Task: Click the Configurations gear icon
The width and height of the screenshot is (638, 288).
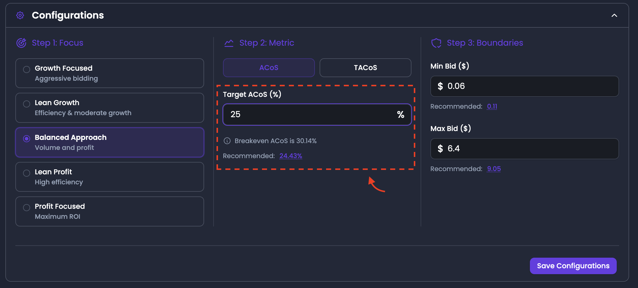Action: 20,15
